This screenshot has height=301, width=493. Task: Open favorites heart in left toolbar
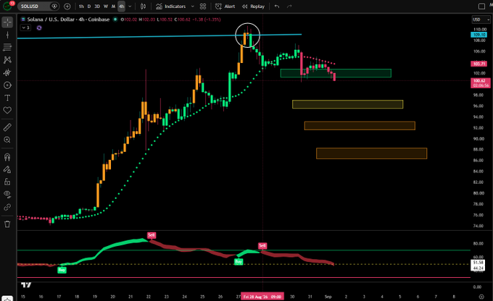point(7,110)
